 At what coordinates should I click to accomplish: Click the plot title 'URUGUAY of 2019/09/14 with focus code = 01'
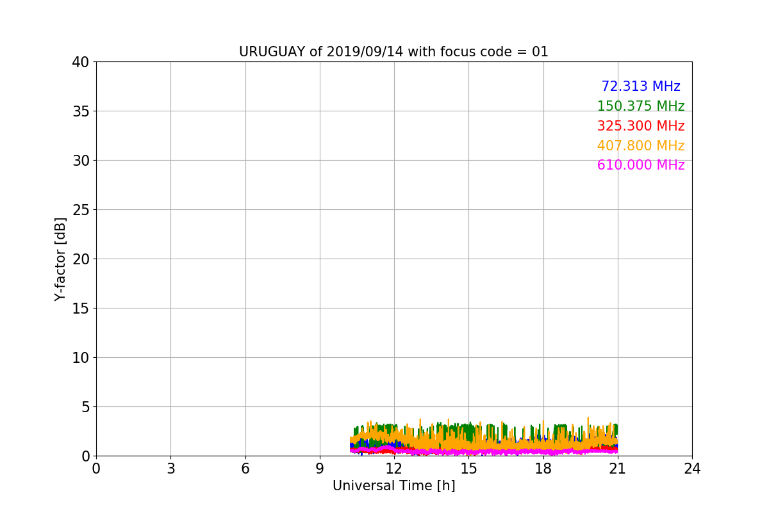[393, 52]
